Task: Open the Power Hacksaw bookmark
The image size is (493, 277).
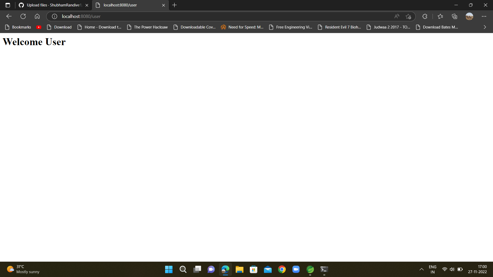Action: click(x=147, y=27)
